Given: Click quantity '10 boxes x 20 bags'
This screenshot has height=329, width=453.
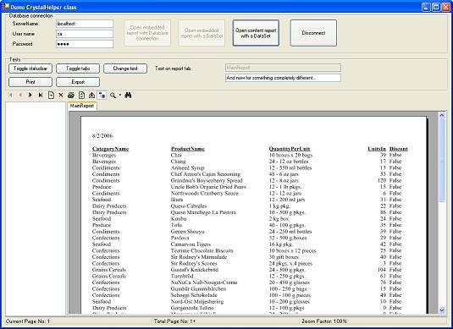Looking at the screenshot, I should click(x=290, y=155).
